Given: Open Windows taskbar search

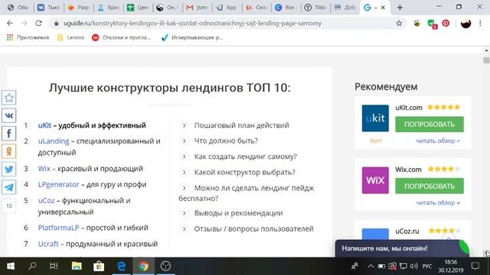Looking at the screenshot, I should (32, 267).
